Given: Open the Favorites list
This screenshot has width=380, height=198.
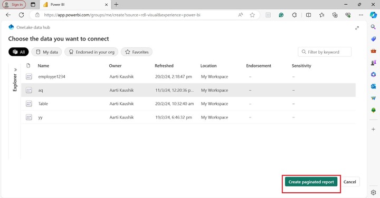Looking at the screenshot, I should click(x=321, y=15).
